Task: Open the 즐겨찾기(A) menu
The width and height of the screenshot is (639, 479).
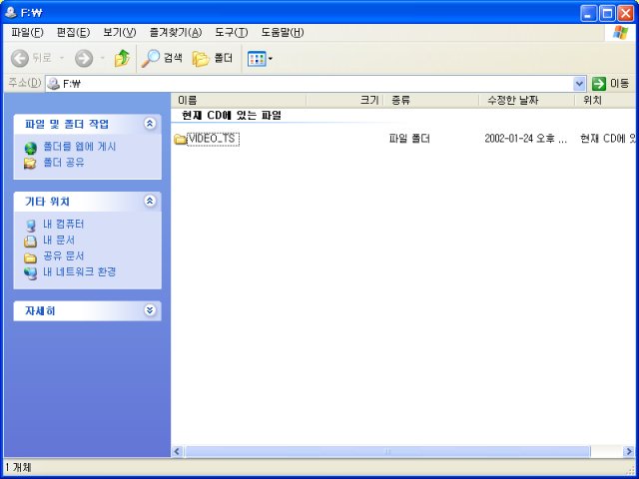Action: (x=176, y=33)
